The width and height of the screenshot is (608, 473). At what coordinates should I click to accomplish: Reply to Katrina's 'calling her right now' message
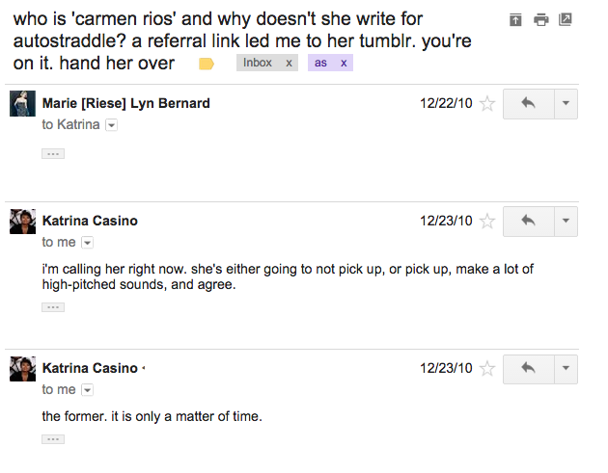coord(528,222)
